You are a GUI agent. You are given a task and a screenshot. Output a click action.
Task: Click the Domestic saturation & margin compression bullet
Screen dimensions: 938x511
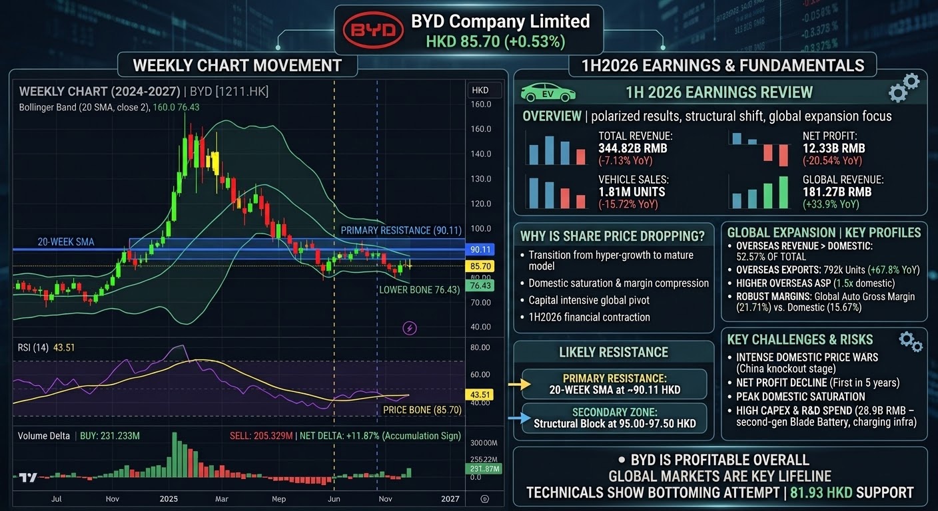point(618,283)
